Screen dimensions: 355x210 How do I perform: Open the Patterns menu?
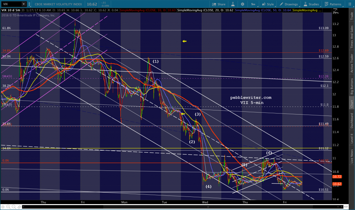point(333,4)
